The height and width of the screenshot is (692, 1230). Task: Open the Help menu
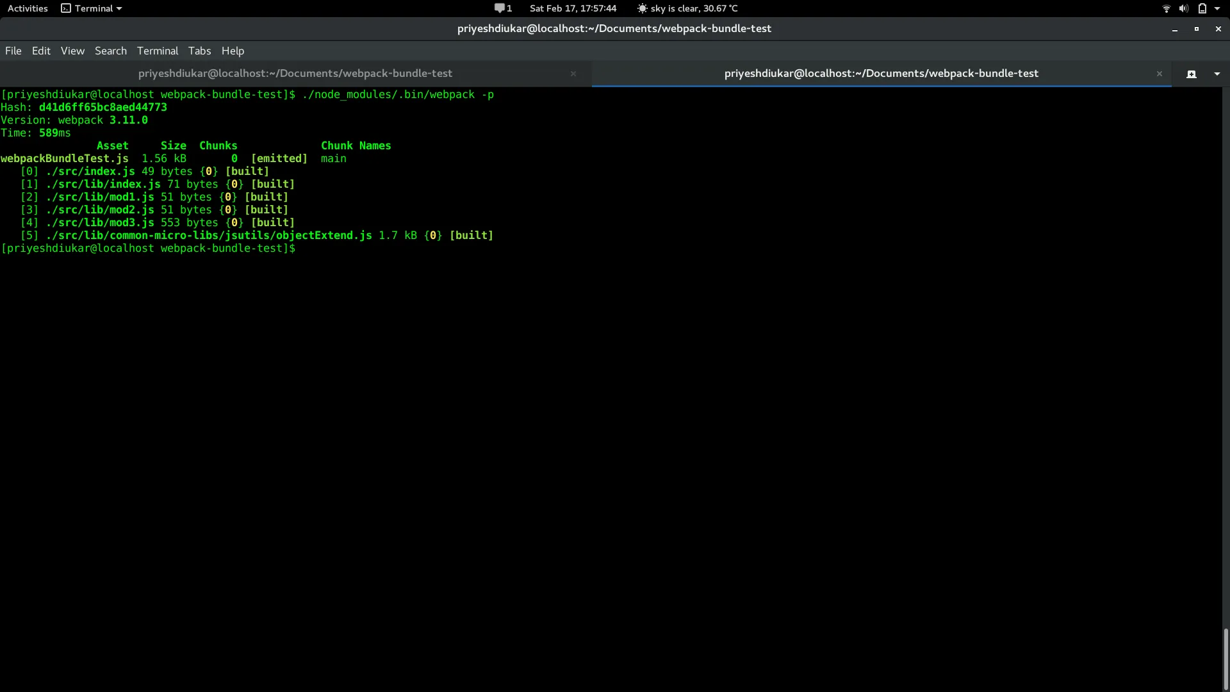(x=233, y=51)
